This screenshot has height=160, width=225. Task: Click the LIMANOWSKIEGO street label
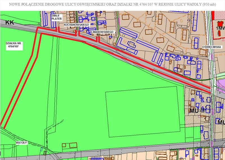pyautogui.click(x=102, y=32)
